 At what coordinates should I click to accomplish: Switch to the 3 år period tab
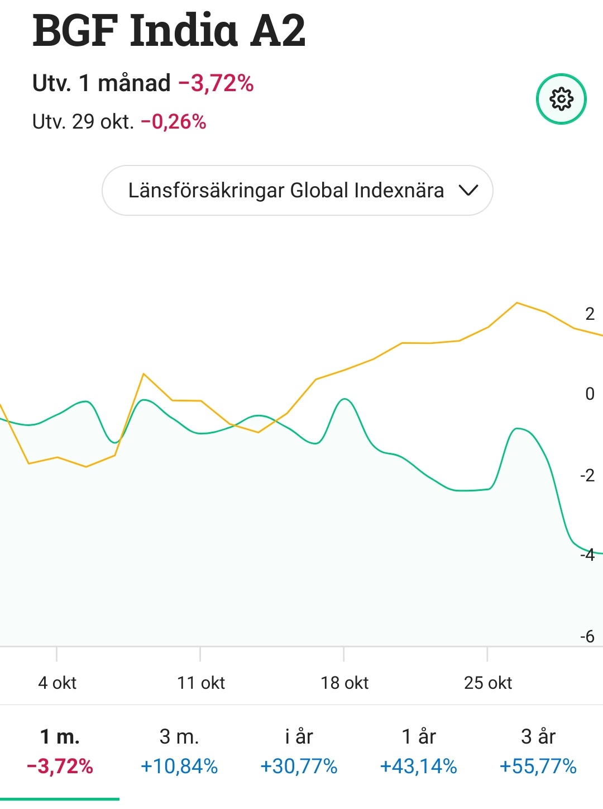pos(538,750)
